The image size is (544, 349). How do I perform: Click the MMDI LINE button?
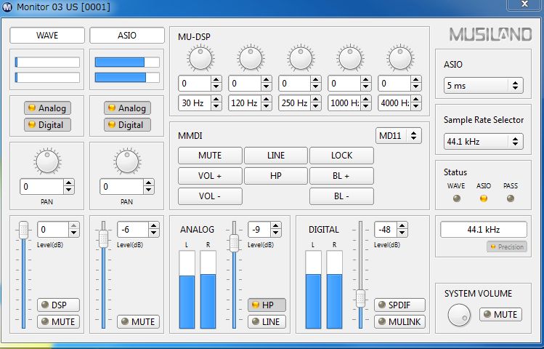pyautogui.click(x=276, y=155)
